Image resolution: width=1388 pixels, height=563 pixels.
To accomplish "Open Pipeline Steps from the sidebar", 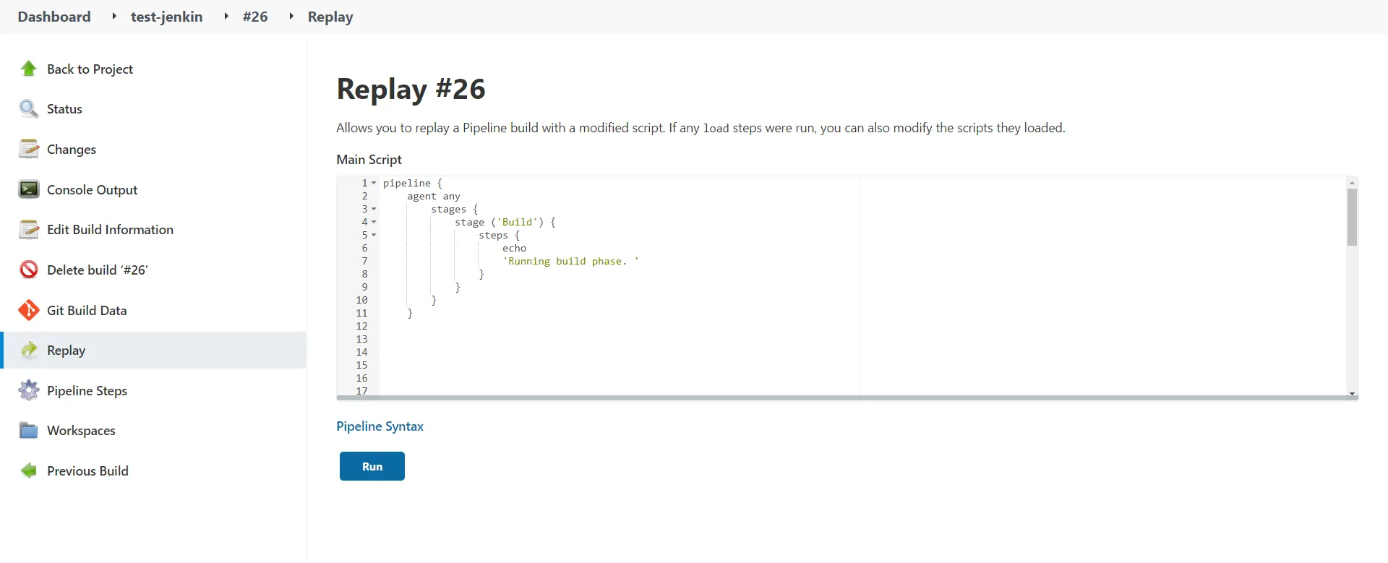I will pos(87,390).
